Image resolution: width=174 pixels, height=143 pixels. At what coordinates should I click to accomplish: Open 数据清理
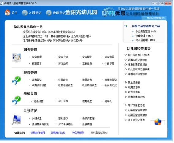(x=87, y=124)
